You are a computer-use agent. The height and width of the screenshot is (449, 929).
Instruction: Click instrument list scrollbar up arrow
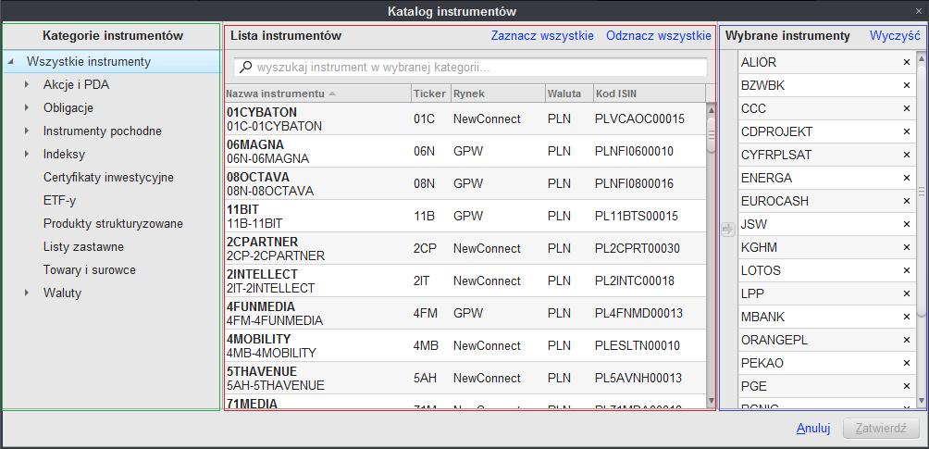[x=712, y=110]
